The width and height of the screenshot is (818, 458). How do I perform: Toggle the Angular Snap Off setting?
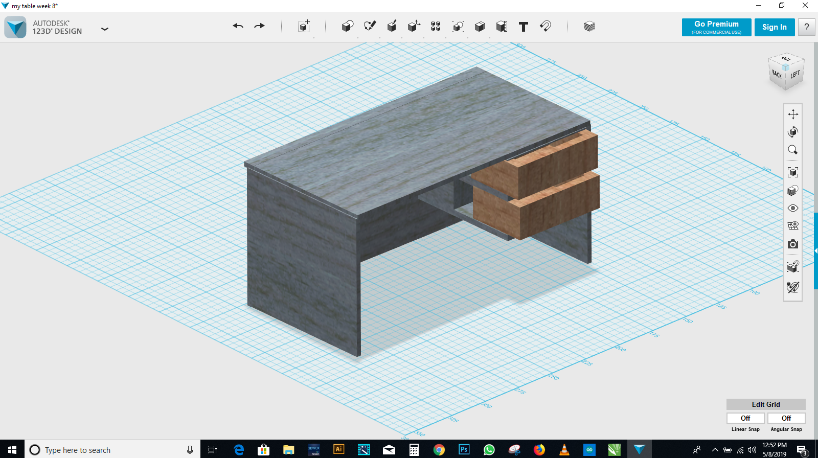point(786,418)
